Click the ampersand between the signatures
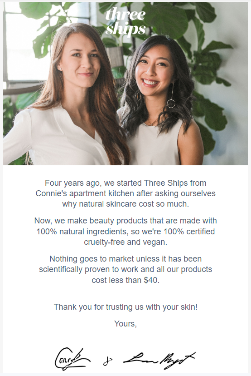 pyautogui.click(x=108, y=361)
